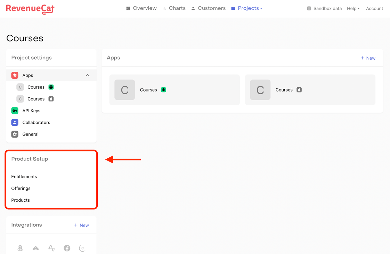This screenshot has width=390, height=254.
Task: Expand the Help dropdown
Action: tap(353, 8)
